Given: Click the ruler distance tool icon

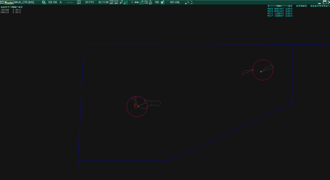Looking at the screenshot, I should (x=127, y=2).
